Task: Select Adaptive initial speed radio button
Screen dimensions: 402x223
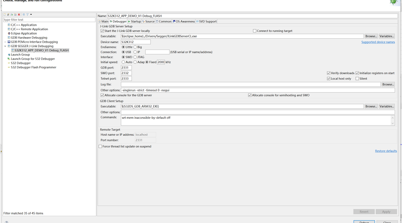Action: pos(135,62)
